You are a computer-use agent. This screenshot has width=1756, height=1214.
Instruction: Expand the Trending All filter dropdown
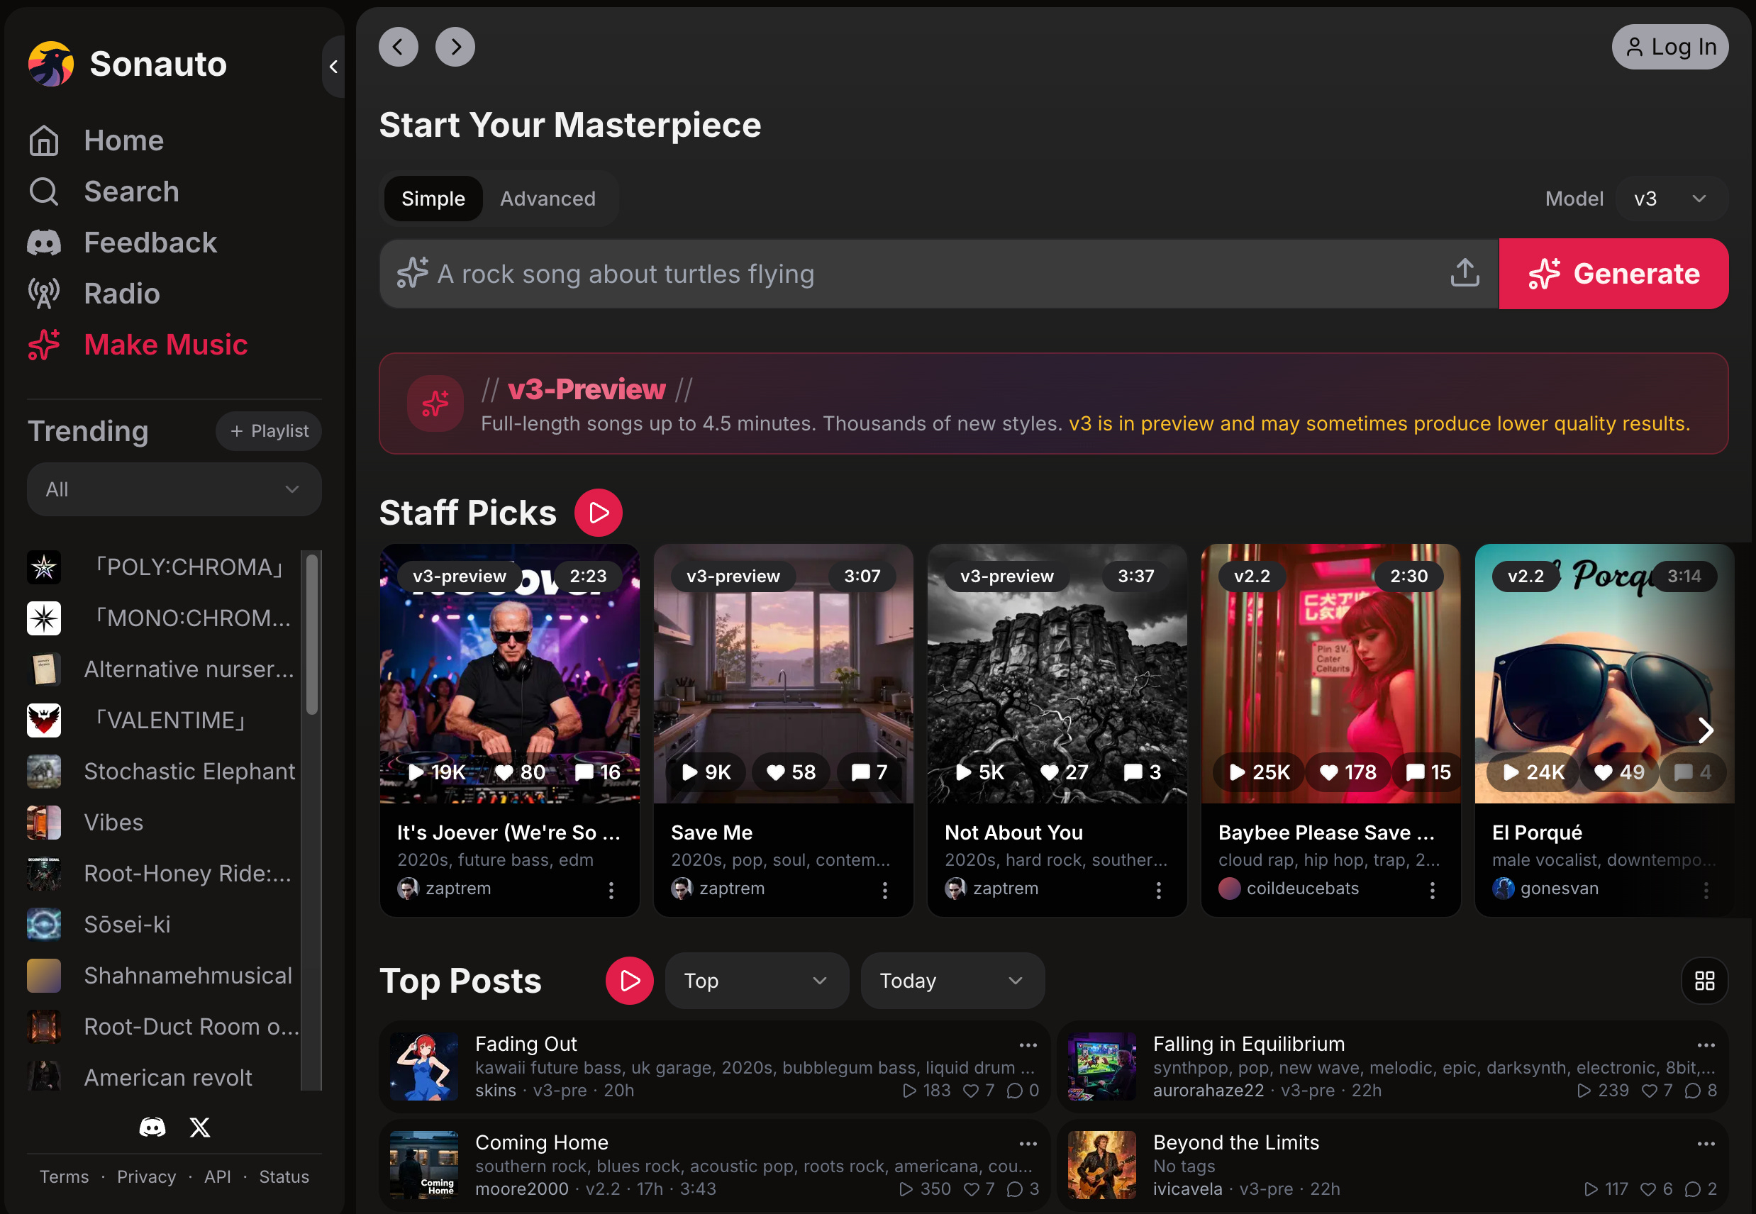point(174,489)
